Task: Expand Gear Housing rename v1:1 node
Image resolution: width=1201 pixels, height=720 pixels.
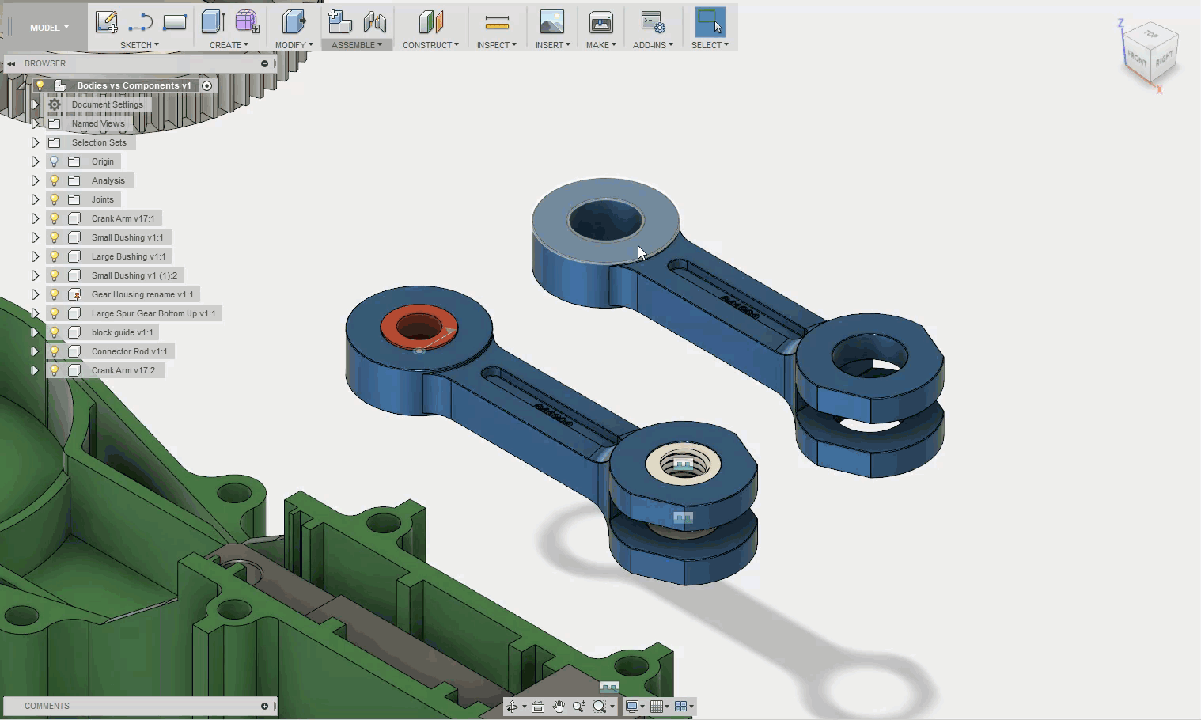Action: click(x=35, y=294)
